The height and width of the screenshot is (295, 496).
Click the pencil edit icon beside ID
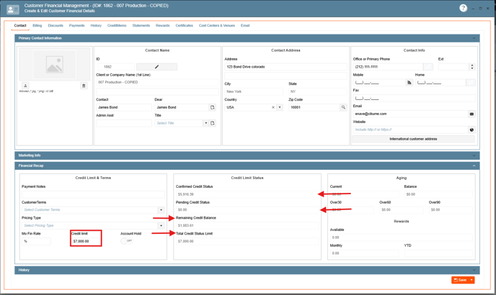click(x=156, y=67)
